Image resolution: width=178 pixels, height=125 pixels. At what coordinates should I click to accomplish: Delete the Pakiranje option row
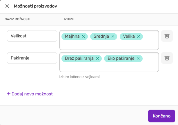point(167,58)
